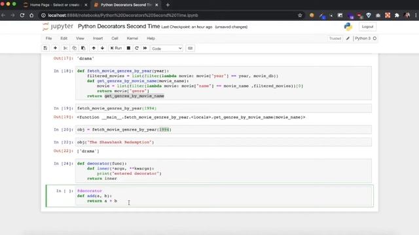Click the localhost address bar

[x=171, y=15]
